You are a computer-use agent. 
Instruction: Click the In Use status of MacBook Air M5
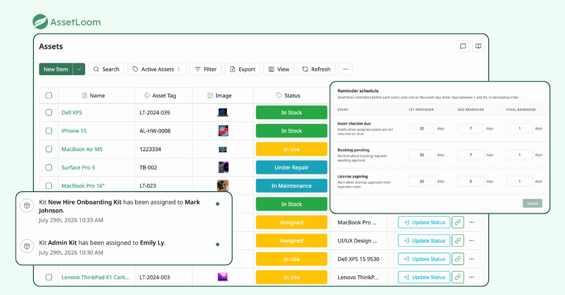[291, 149]
